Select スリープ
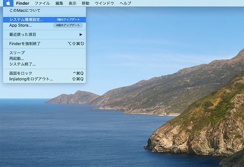 (44, 53)
